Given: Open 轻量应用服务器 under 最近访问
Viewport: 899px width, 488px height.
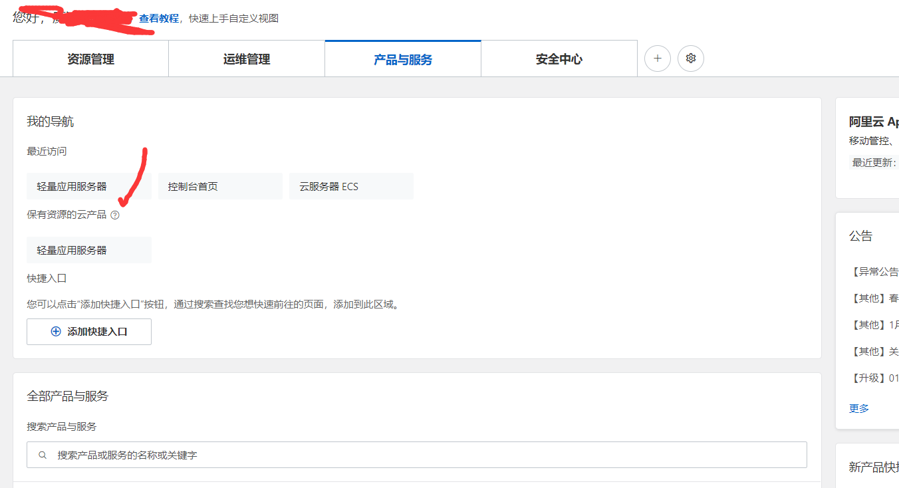Looking at the screenshot, I should point(89,186).
